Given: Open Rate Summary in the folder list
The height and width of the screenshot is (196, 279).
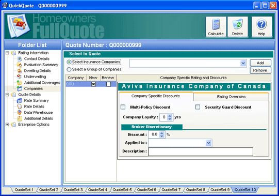Looking at the screenshot, I should point(36,101).
